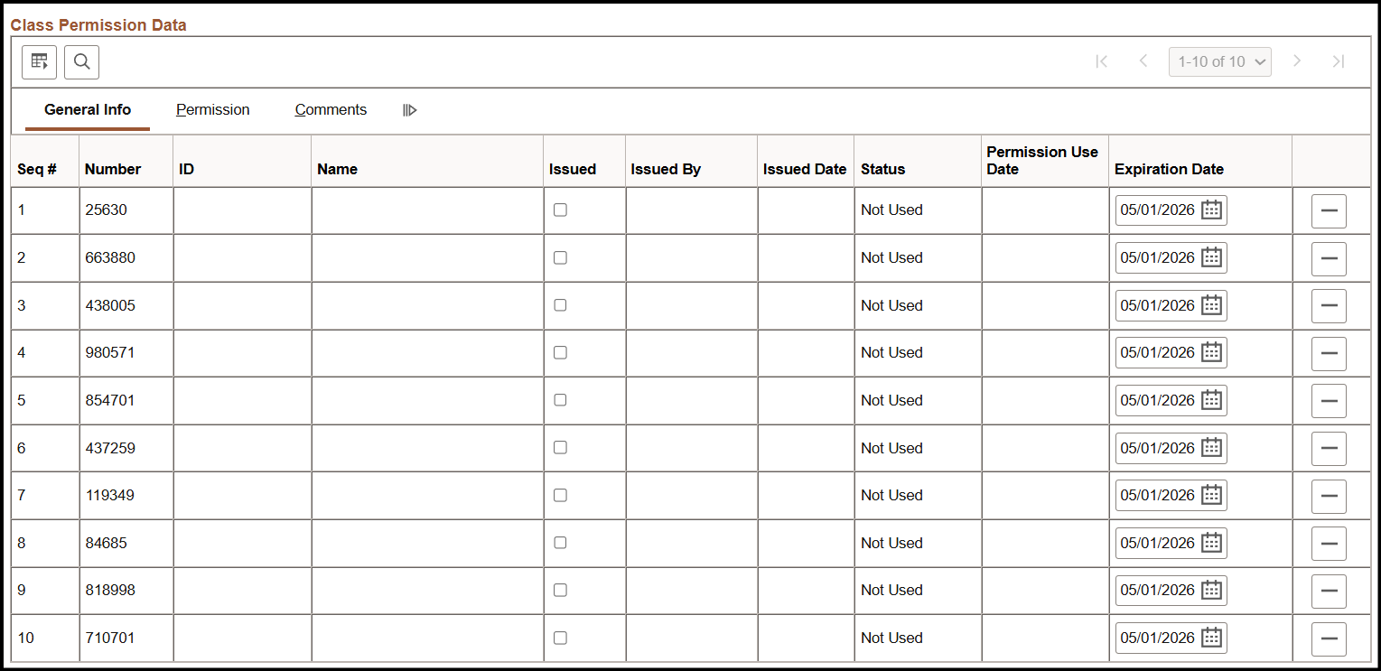Switch to the Permission tab
Image resolution: width=1381 pixels, height=671 pixels.
click(x=212, y=109)
